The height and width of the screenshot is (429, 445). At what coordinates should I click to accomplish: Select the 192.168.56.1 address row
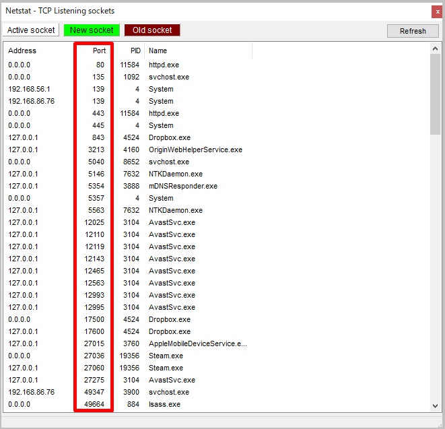[x=128, y=89]
